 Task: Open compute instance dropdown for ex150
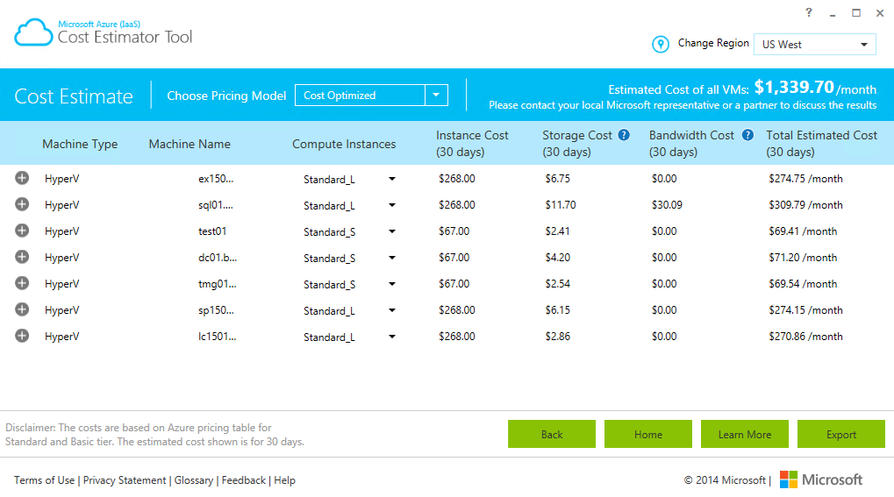[x=391, y=179]
